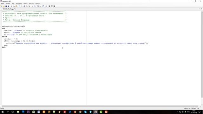Undo last edit using toolbar arrow
The height and width of the screenshot is (114, 203).
(19, 6)
